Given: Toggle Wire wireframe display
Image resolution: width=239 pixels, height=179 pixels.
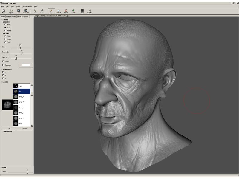Looking at the screenshot, I should tap(82, 11).
